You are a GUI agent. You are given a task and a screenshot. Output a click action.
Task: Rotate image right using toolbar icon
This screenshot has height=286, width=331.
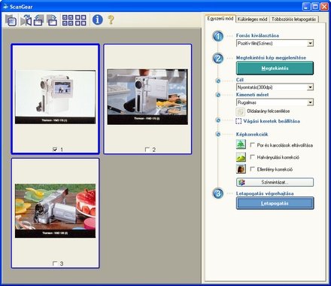[x=52, y=20]
